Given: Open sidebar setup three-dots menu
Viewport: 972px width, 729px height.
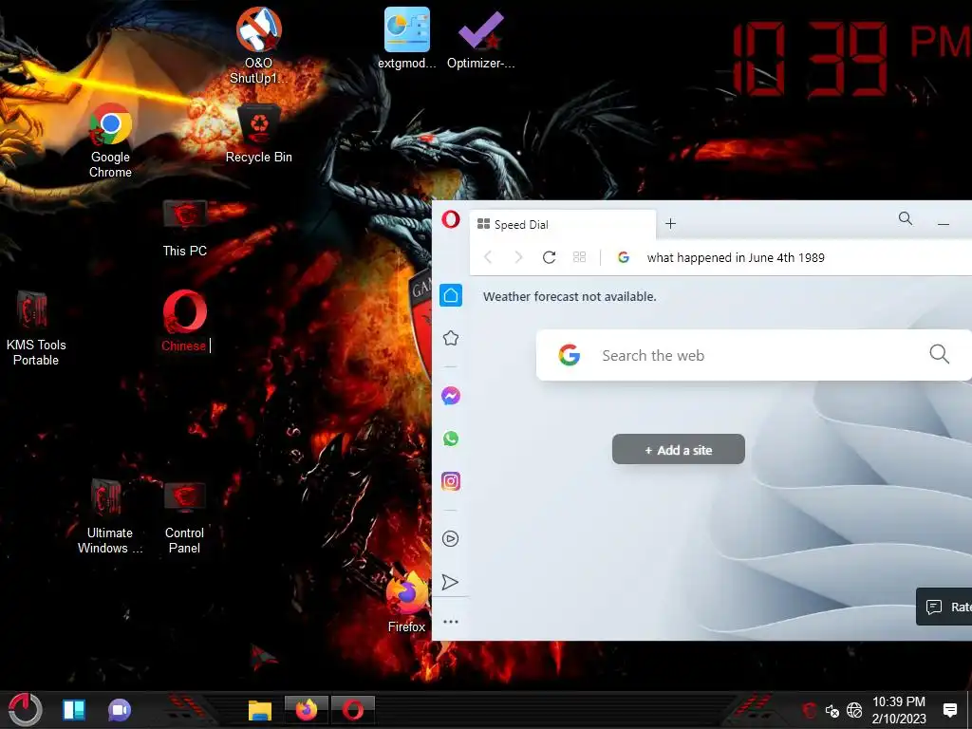Looking at the screenshot, I should coord(451,621).
